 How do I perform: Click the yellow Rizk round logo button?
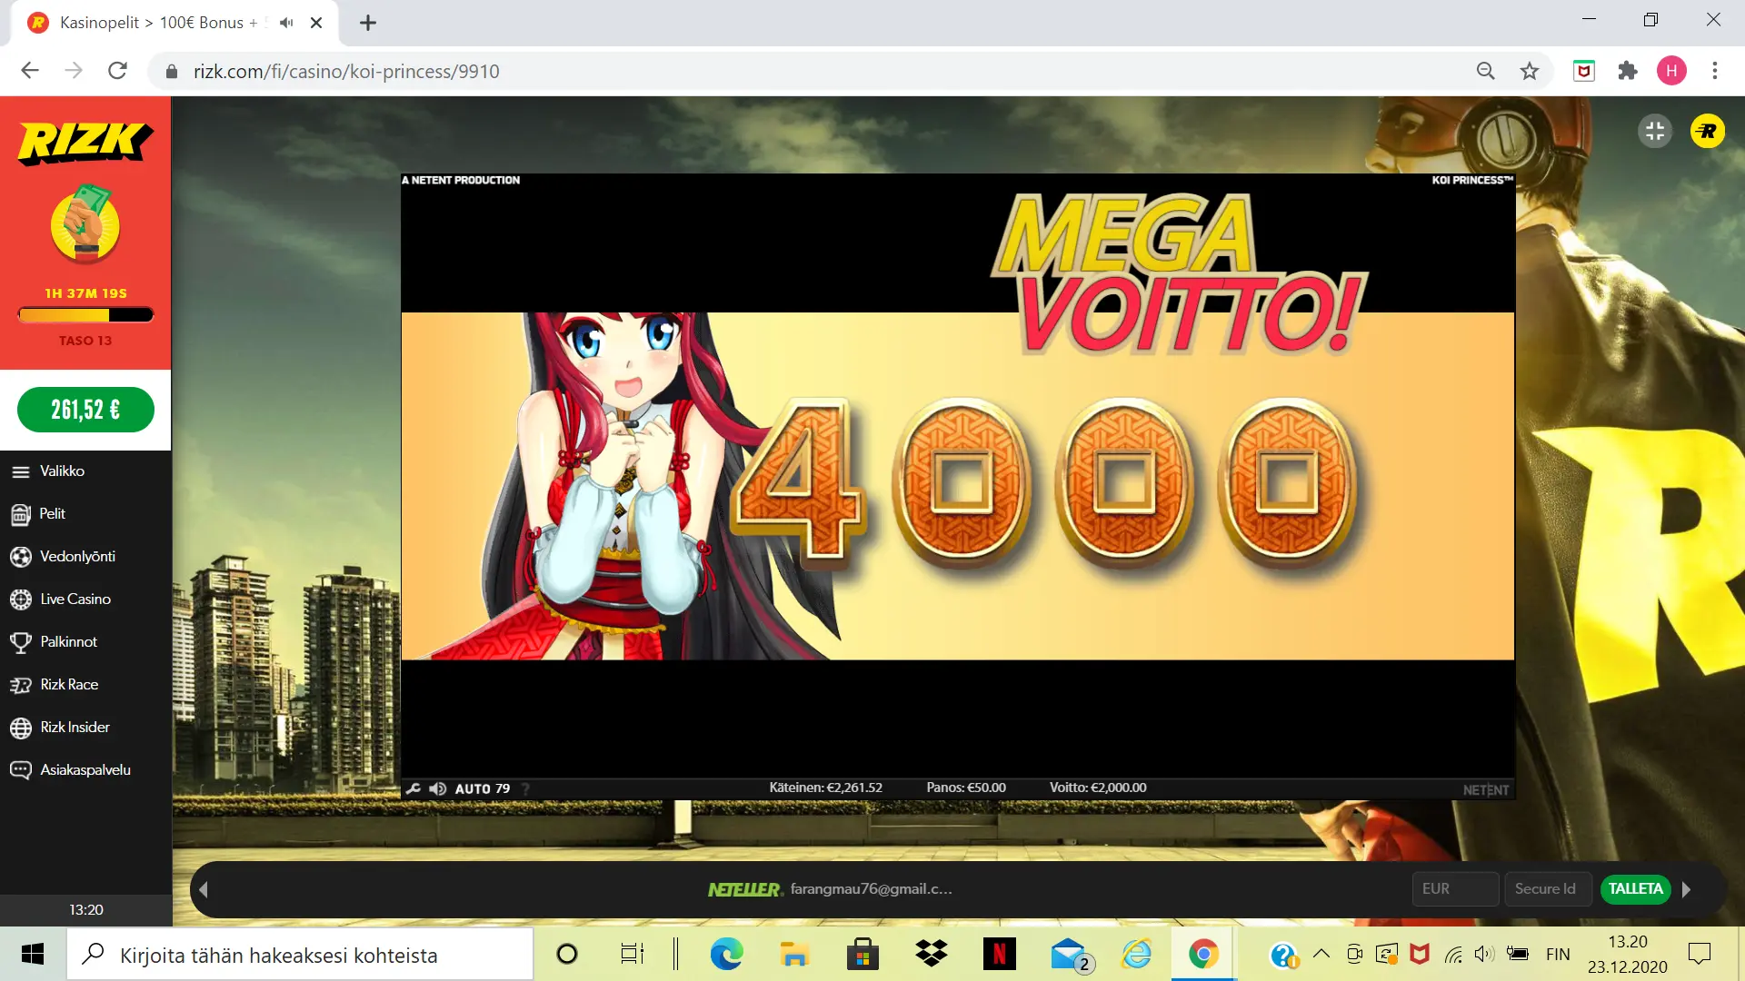click(1707, 132)
